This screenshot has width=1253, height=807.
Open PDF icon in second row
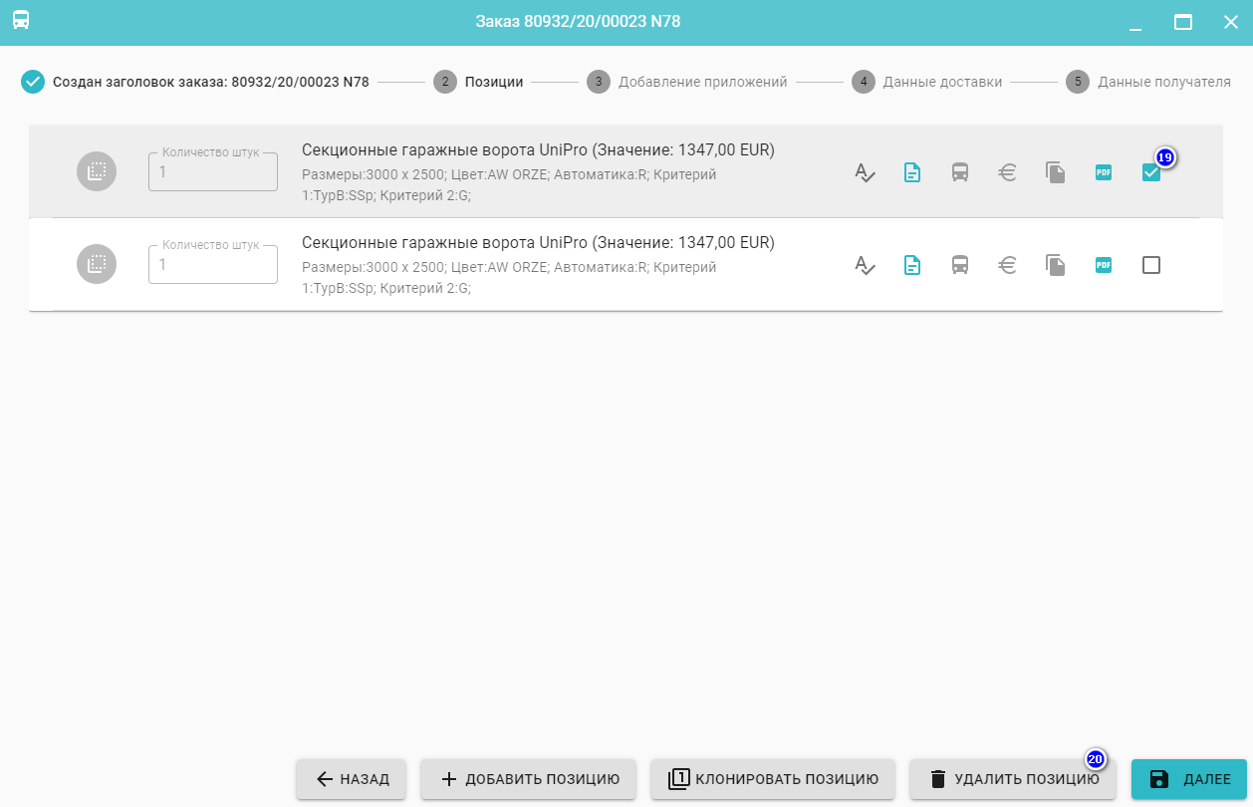point(1104,265)
